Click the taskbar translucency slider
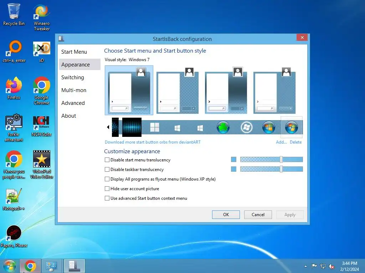The height and width of the screenshot is (273, 365). pos(271,169)
